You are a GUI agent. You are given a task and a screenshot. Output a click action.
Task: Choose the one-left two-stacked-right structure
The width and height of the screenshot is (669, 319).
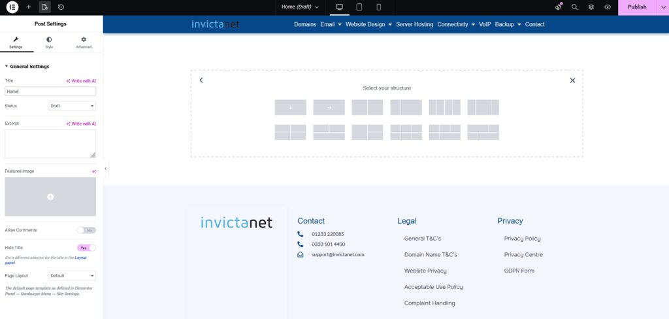(x=367, y=133)
